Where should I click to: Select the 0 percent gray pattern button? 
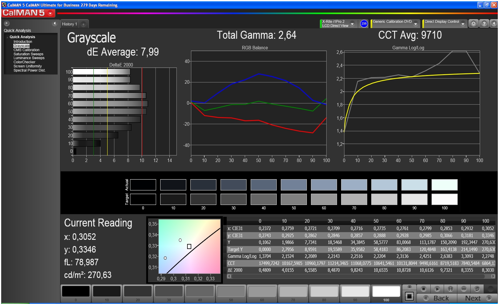[76, 294]
